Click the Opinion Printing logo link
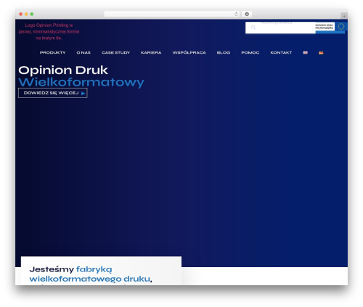 pyautogui.click(x=49, y=31)
